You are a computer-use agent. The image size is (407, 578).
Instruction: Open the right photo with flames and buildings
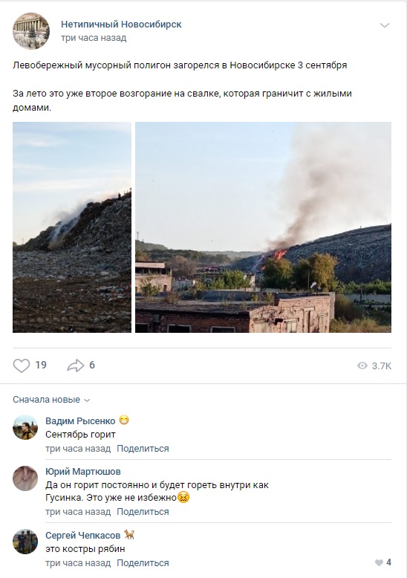tap(263, 227)
